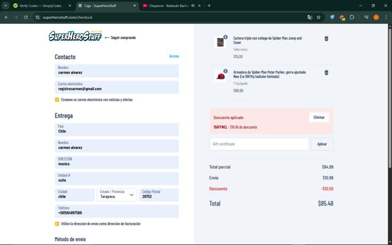The image size is (392, 245).
Task: Bookmark this page with the star icon
Action: [318, 17]
